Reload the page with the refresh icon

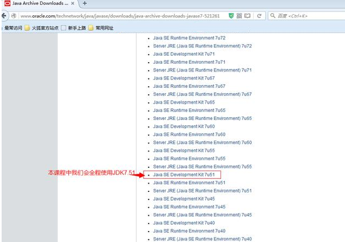(x=259, y=16)
